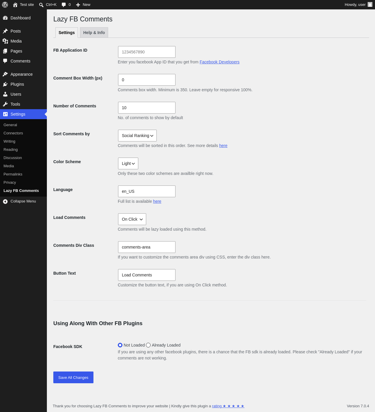Click the Plugins plug icon
Screen dimensions: 375x412
(x=5, y=84)
